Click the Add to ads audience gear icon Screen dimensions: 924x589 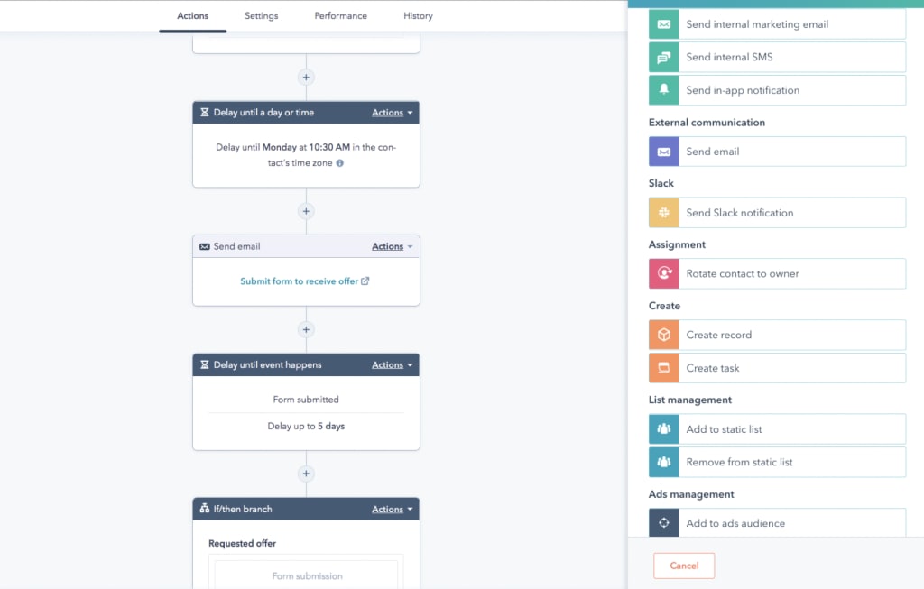[663, 521]
